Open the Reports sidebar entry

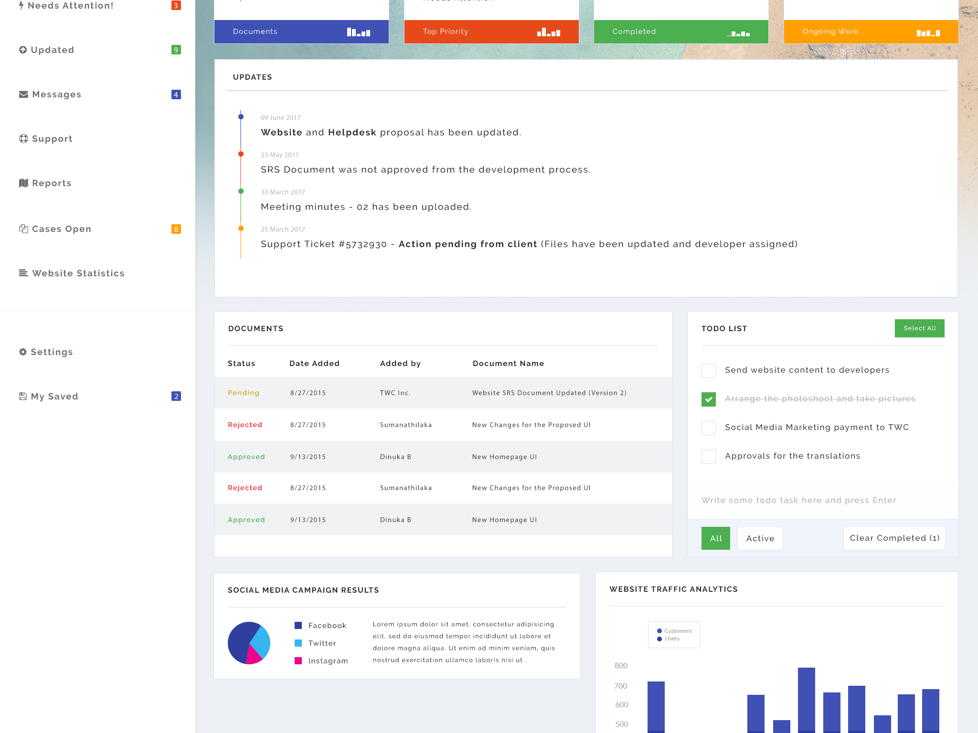coord(52,183)
